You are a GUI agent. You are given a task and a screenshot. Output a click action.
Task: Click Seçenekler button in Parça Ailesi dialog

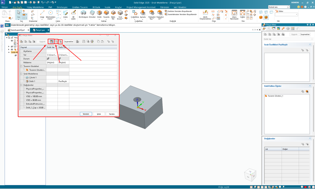click(x=69, y=41)
